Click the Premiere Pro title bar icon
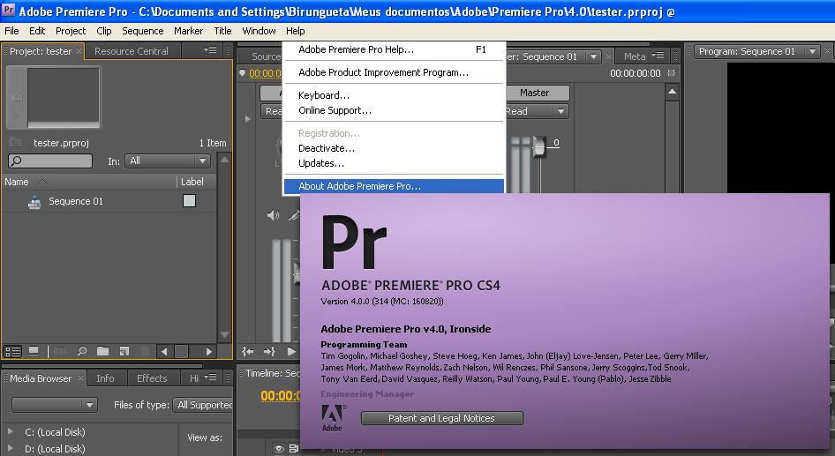835x456 pixels. (9, 10)
